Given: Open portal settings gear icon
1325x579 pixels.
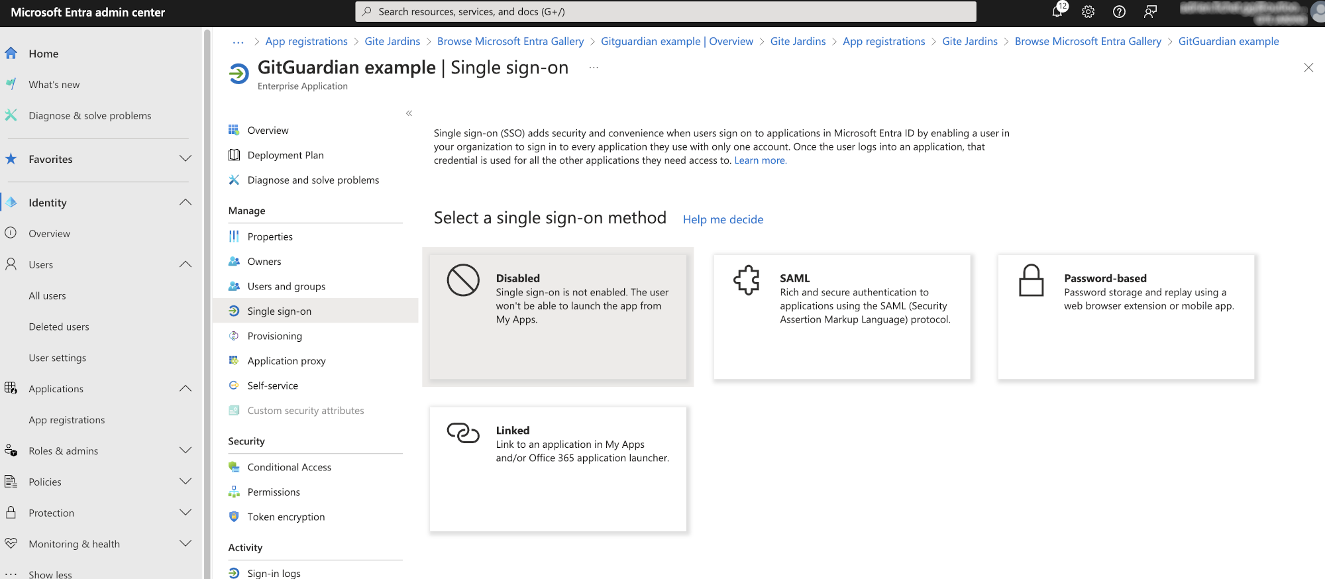Looking at the screenshot, I should pyautogui.click(x=1088, y=11).
